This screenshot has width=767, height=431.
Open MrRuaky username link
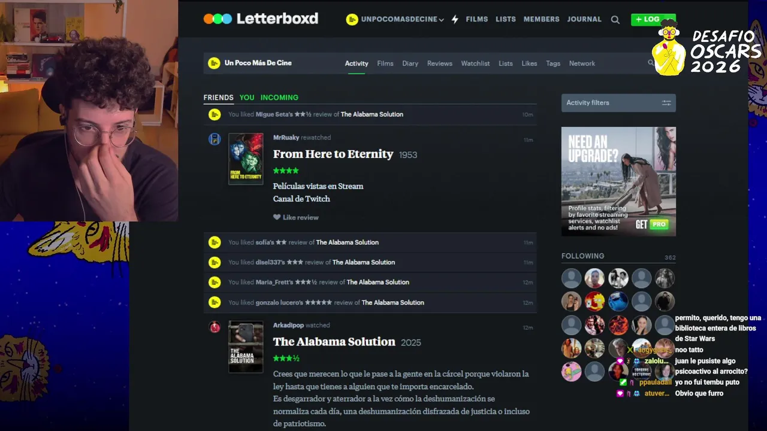click(286, 138)
